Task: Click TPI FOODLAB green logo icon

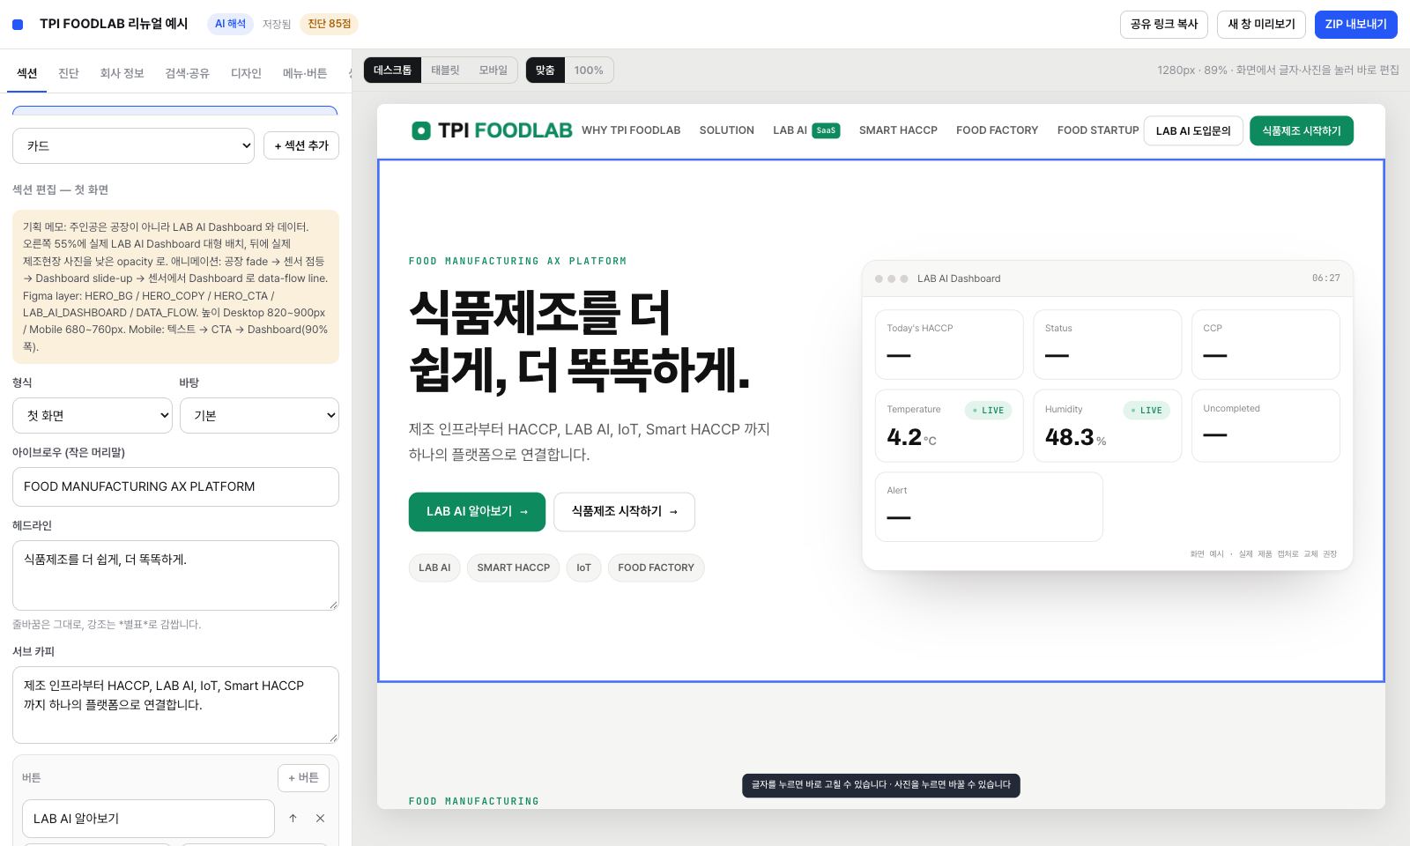Action: [x=421, y=130]
